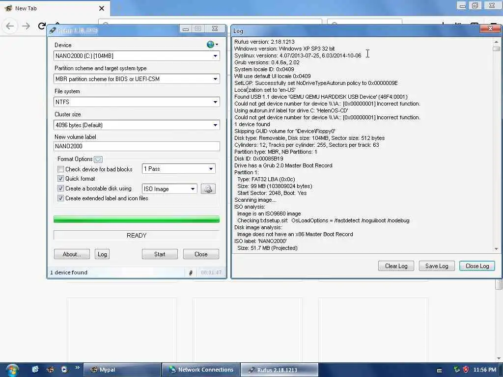The height and width of the screenshot is (377, 503).
Task: Click the Mypal quick launch icon
Action: 50,369
